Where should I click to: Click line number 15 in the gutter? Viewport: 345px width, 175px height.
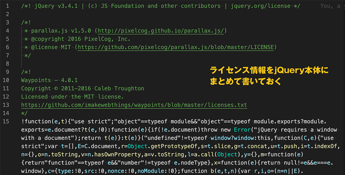[6, 121]
